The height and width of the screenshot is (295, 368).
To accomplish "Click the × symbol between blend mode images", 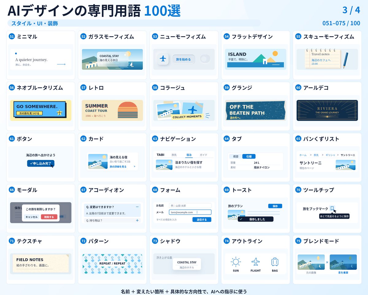I will [x=327, y=262].
